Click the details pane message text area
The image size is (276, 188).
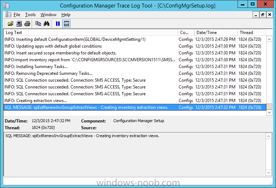click(x=135, y=154)
